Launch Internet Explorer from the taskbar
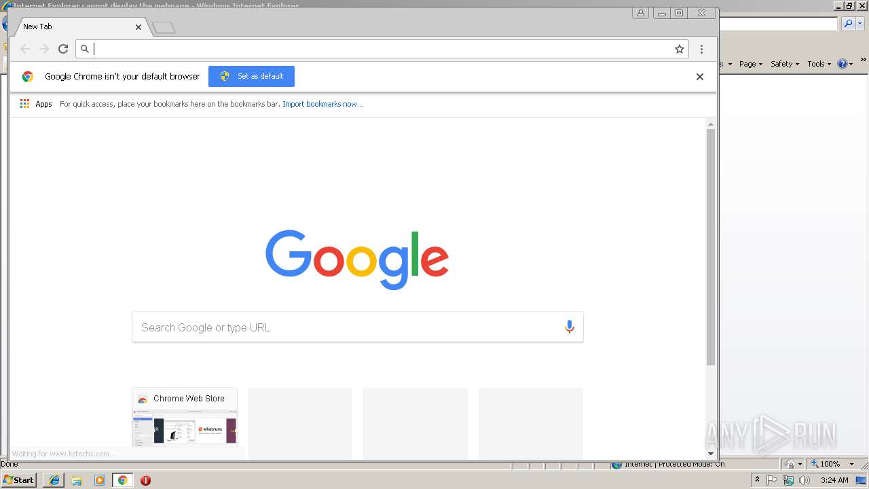 (x=54, y=480)
